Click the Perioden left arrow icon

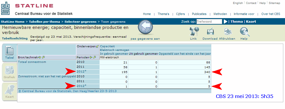(91, 57)
